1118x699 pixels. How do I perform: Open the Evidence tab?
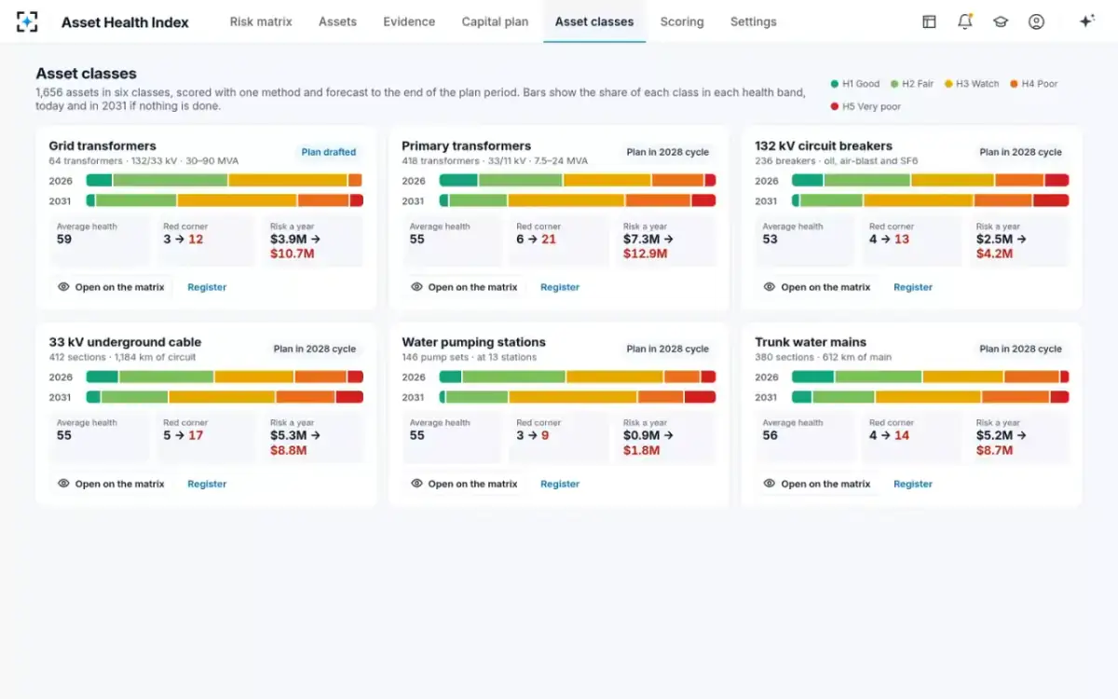coord(409,21)
